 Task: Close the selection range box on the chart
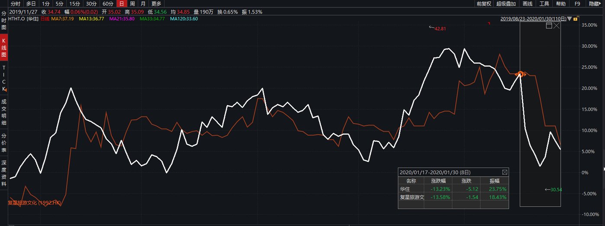pos(557,25)
